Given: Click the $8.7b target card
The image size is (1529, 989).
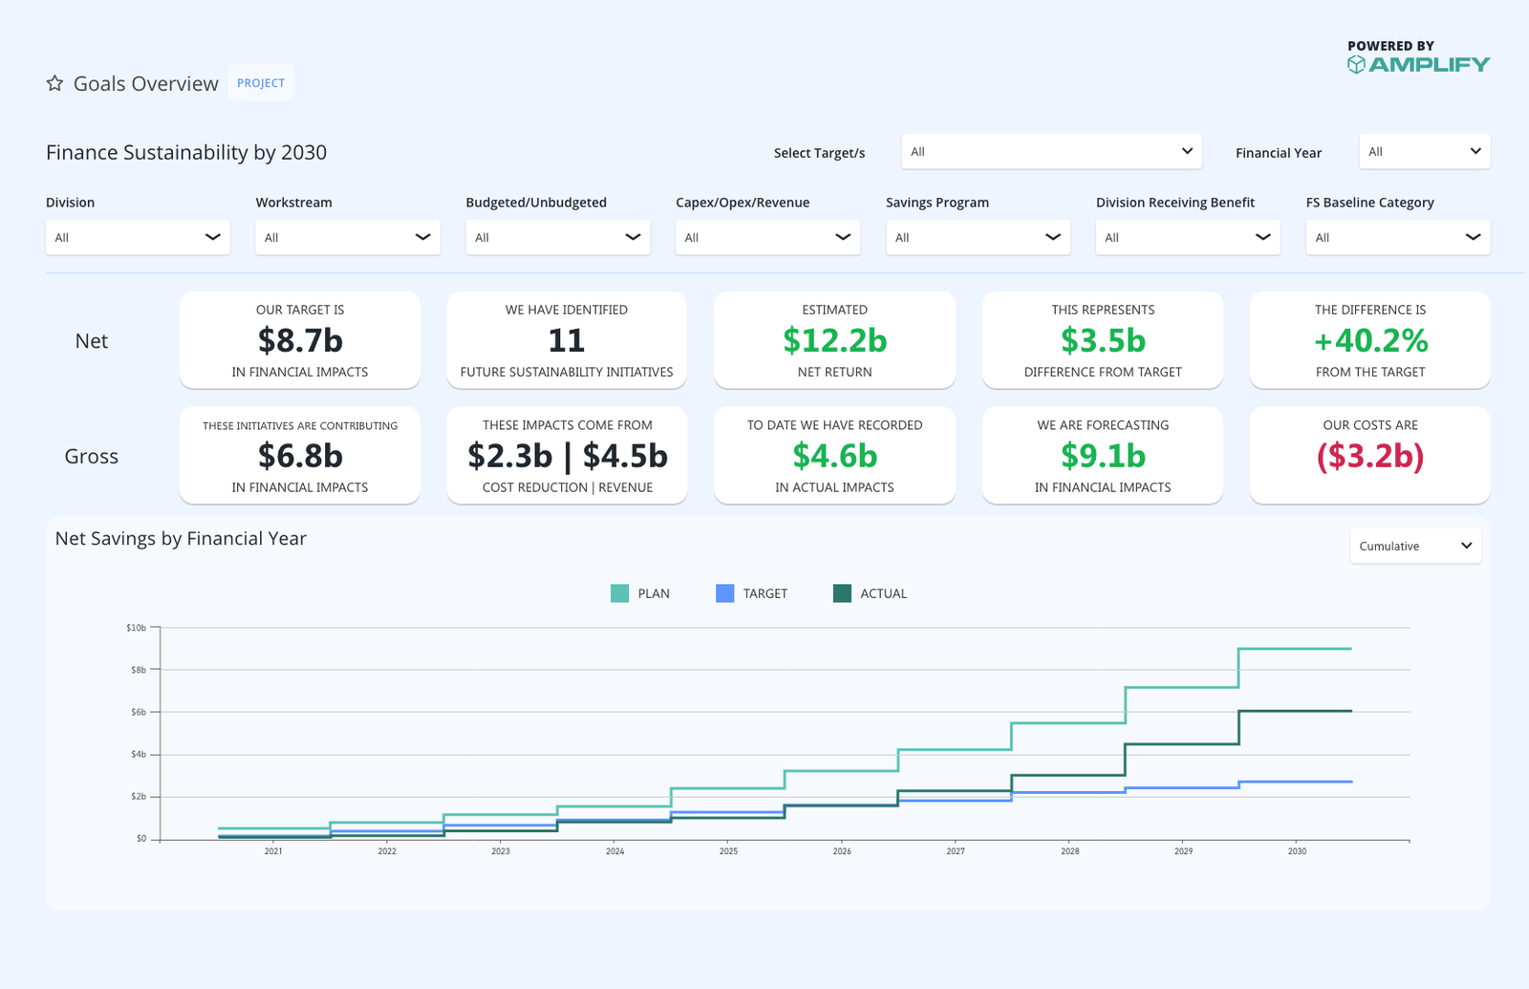Looking at the screenshot, I should click(x=299, y=340).
